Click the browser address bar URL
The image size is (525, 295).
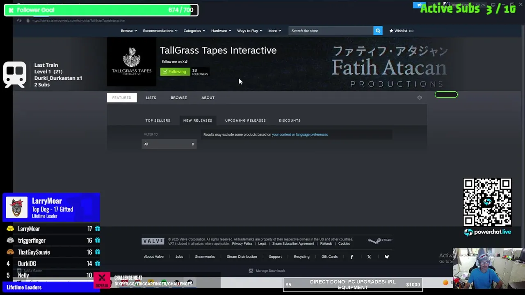pyautogui.click(x=78, y=20)
